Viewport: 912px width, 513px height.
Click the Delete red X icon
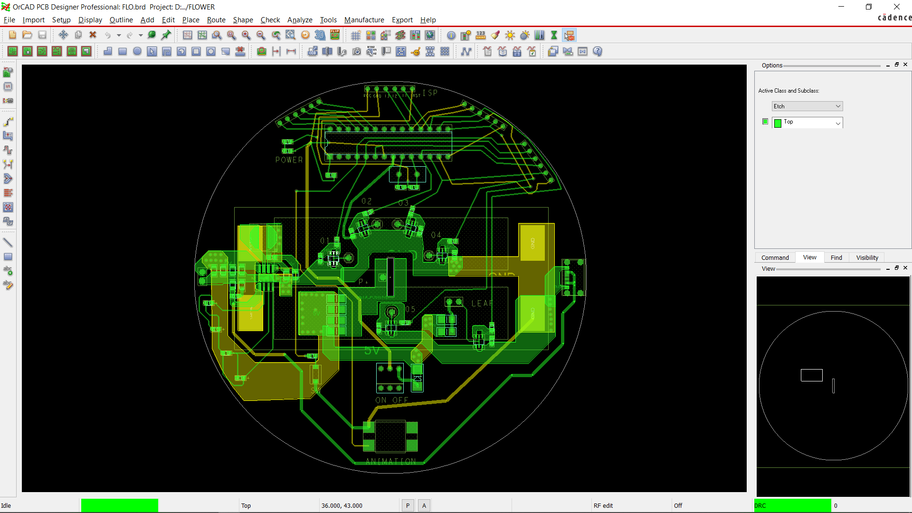point(93,35)
